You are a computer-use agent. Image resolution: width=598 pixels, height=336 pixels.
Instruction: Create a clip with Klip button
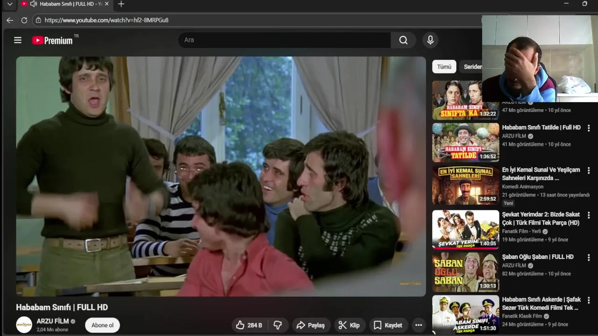coord(349,325)
